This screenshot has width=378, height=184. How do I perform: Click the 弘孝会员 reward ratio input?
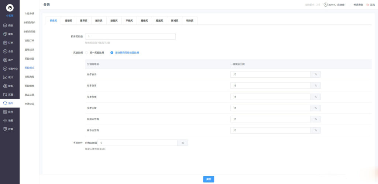click(x=270, y=74)
